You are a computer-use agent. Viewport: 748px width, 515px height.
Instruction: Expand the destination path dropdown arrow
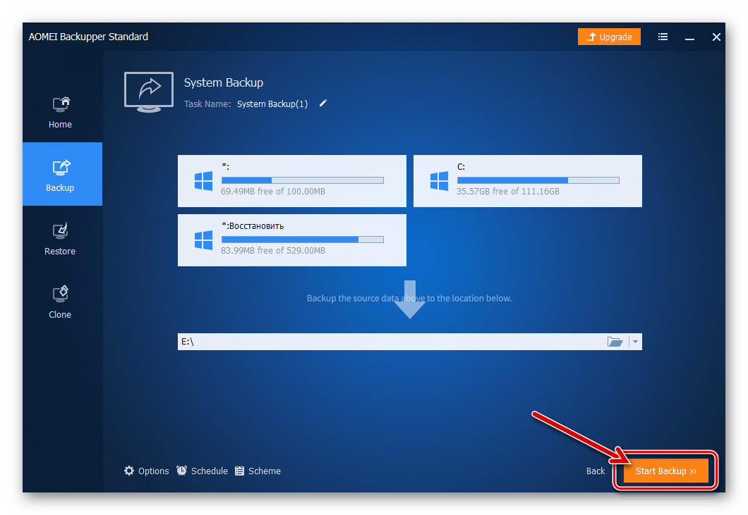(x=635, y=342)
